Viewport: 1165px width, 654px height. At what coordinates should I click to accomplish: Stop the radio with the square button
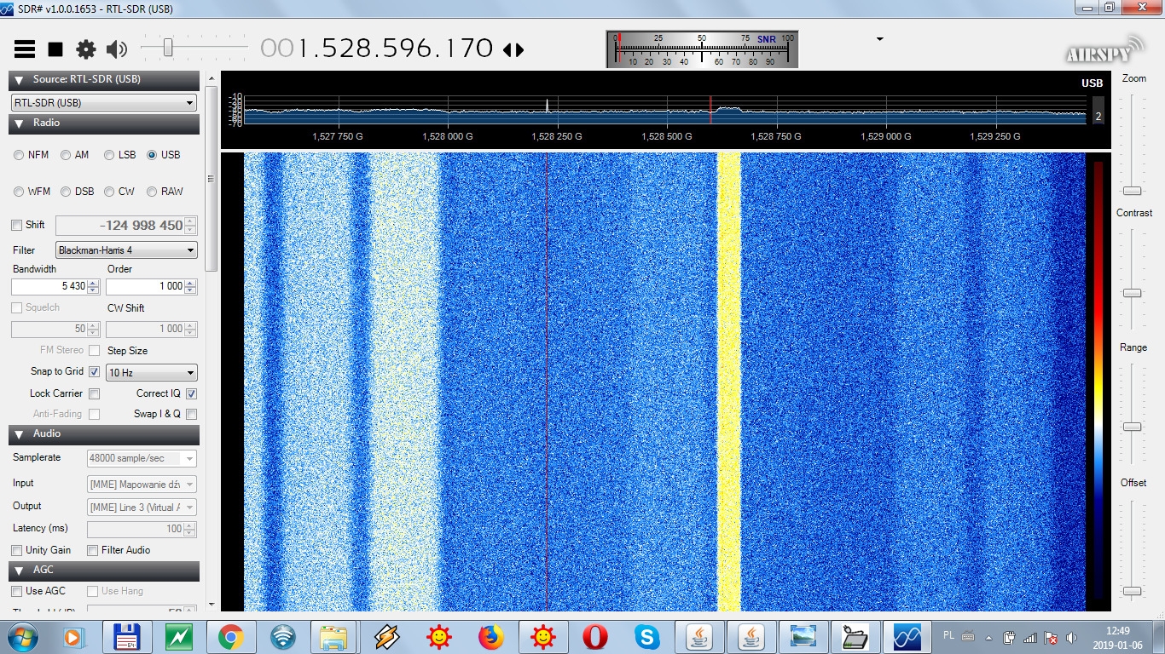(x=55, y=49)
